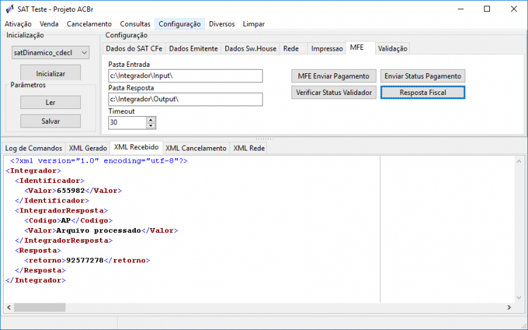Image resolution: width=528 pixels, height=330 pixels.
Task: Click the Pasta Resposta path field
Action: point(185,99)
